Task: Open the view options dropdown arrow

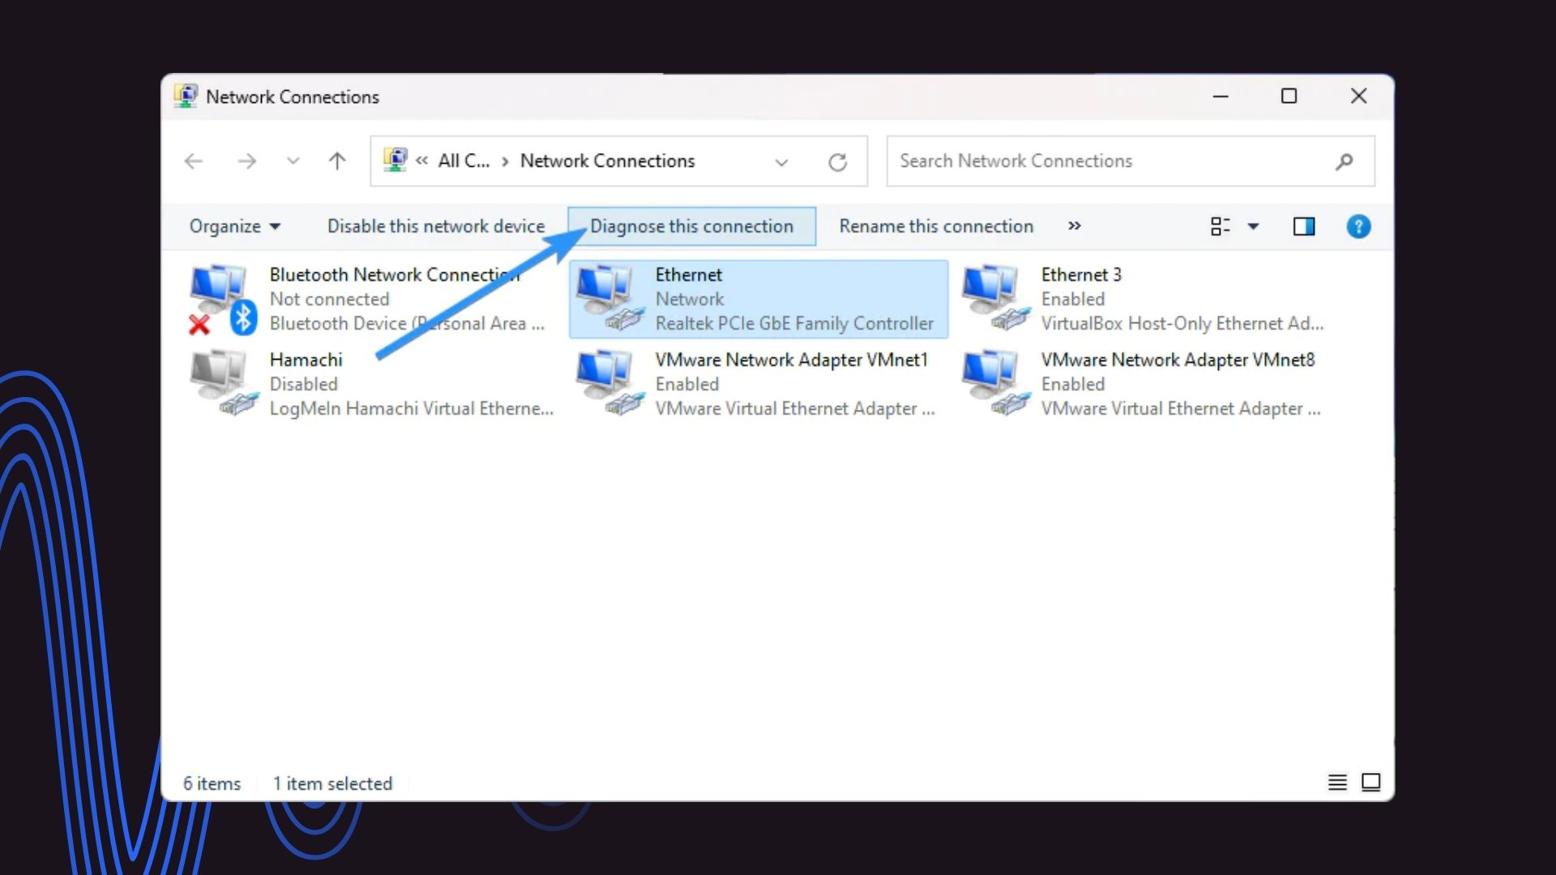Action: (1253, 226)
